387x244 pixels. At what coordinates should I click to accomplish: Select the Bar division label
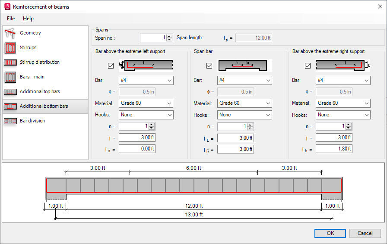(x=32, y=121)
